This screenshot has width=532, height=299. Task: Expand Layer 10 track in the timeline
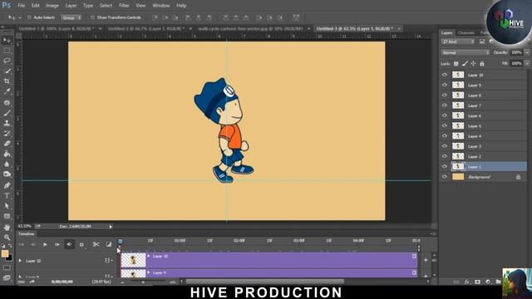click(20, 261)
